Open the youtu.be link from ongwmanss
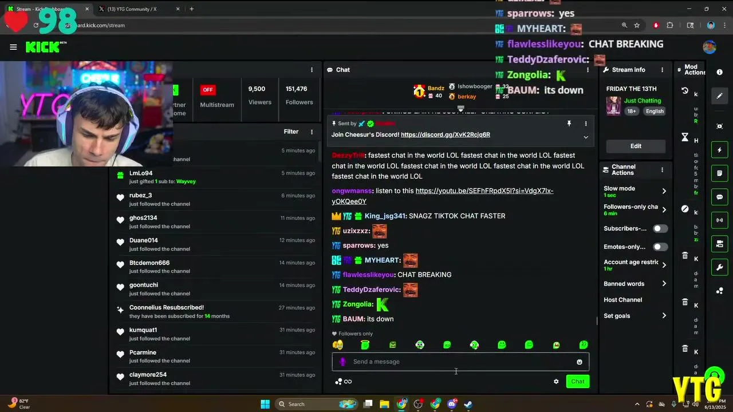This screenshot has width=733, height=412. [443, 196]
